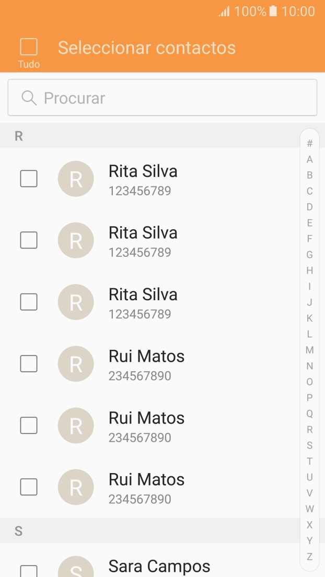
Task: Jump to section header R
Action: pos(19,136)
